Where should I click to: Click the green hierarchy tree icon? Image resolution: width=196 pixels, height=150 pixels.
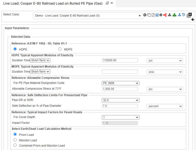tap(174, 15)
